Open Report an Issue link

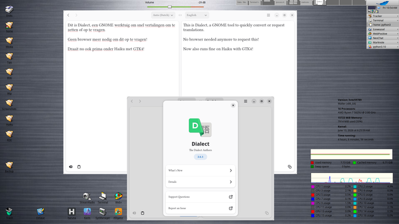click(x=200, y=208)
